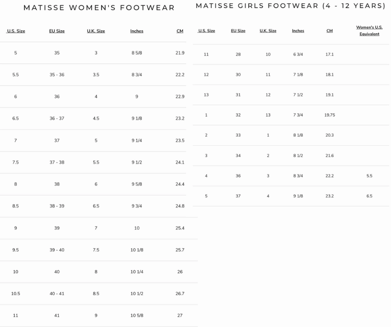Select girls' EU size 28 cell
This screenshot has height=327, width=391.
[x=238, y=54]
